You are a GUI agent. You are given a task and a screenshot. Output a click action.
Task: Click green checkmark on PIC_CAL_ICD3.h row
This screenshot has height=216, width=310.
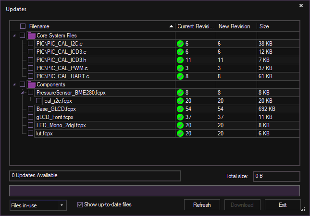(x=180, y=60)
